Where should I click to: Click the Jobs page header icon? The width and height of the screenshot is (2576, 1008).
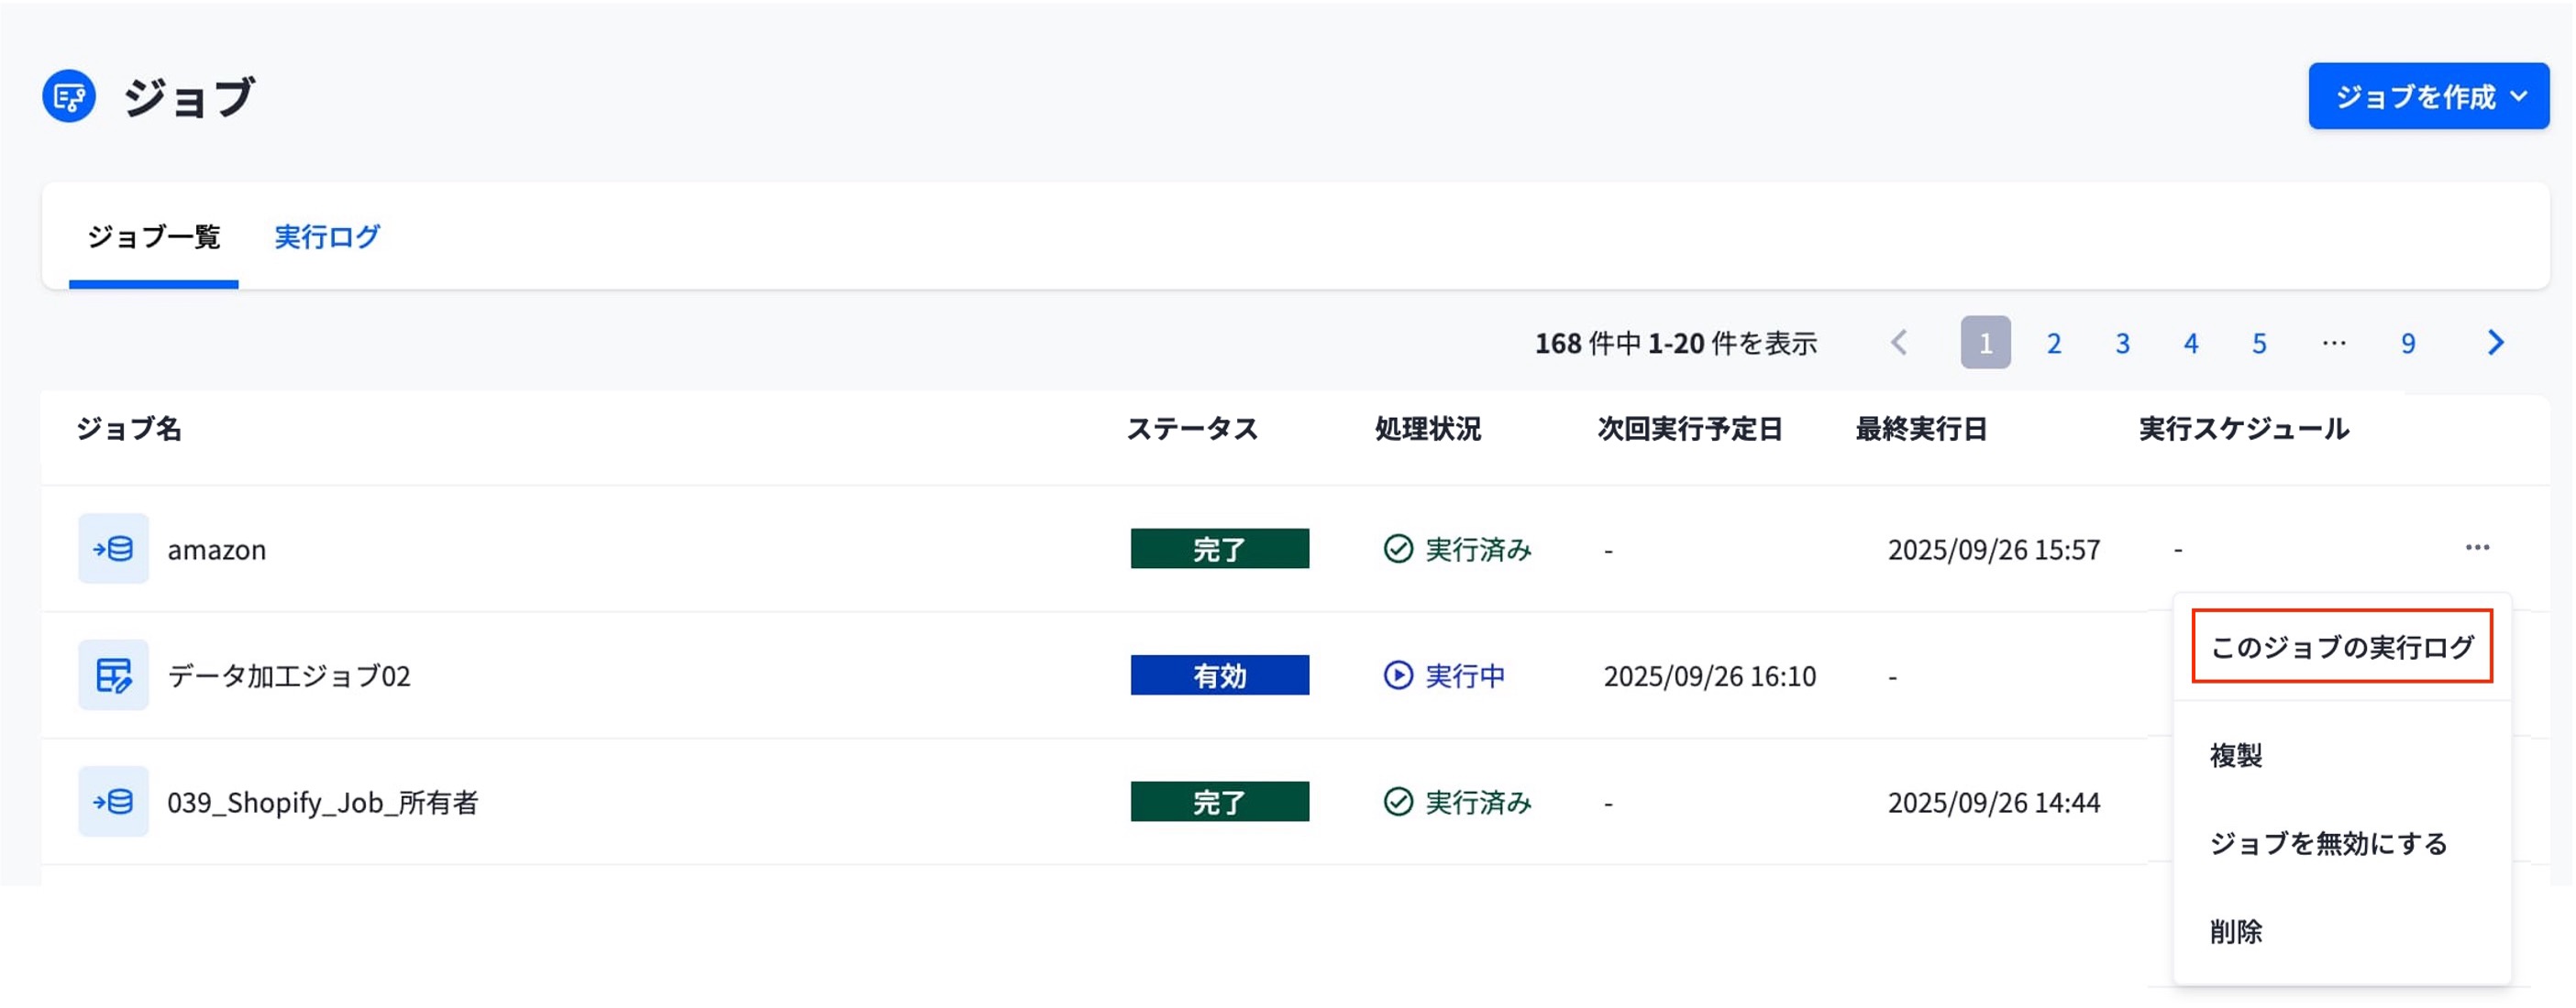69,97
